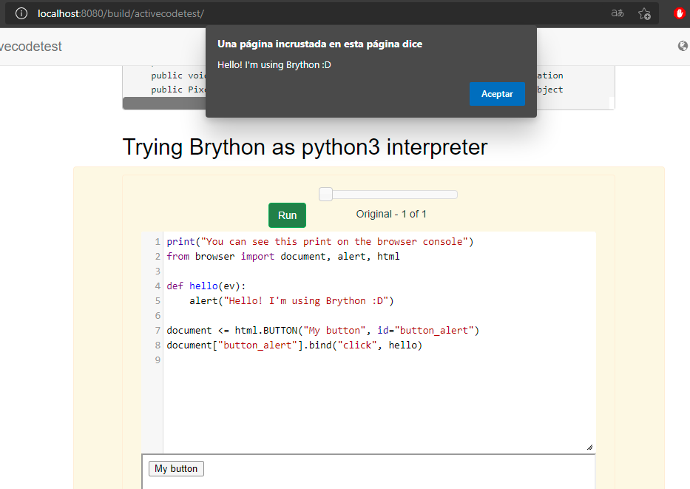Viewport: 690px width, 489px height.
Task: Click the horizontal scrollbar of Java code block
Action: point(165,103)
